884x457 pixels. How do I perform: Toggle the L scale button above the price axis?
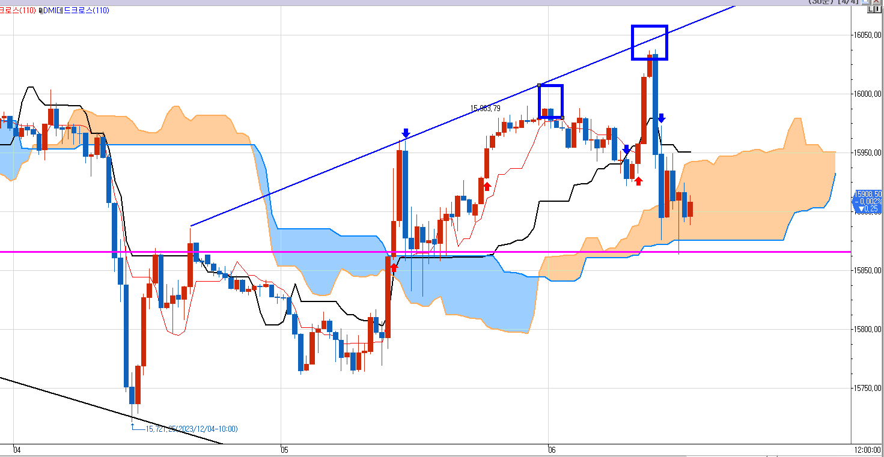click(x=871, y=9)
